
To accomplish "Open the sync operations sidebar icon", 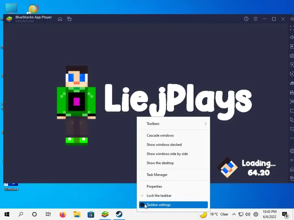I will click(x=292, y=74).
